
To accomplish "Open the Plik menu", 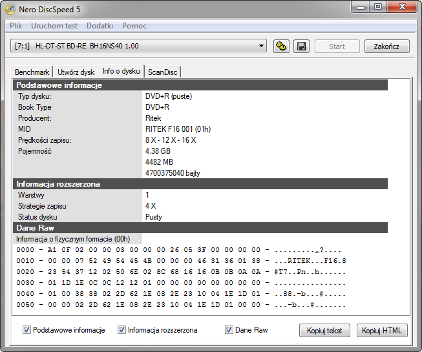I will click(x=16, y=26).
